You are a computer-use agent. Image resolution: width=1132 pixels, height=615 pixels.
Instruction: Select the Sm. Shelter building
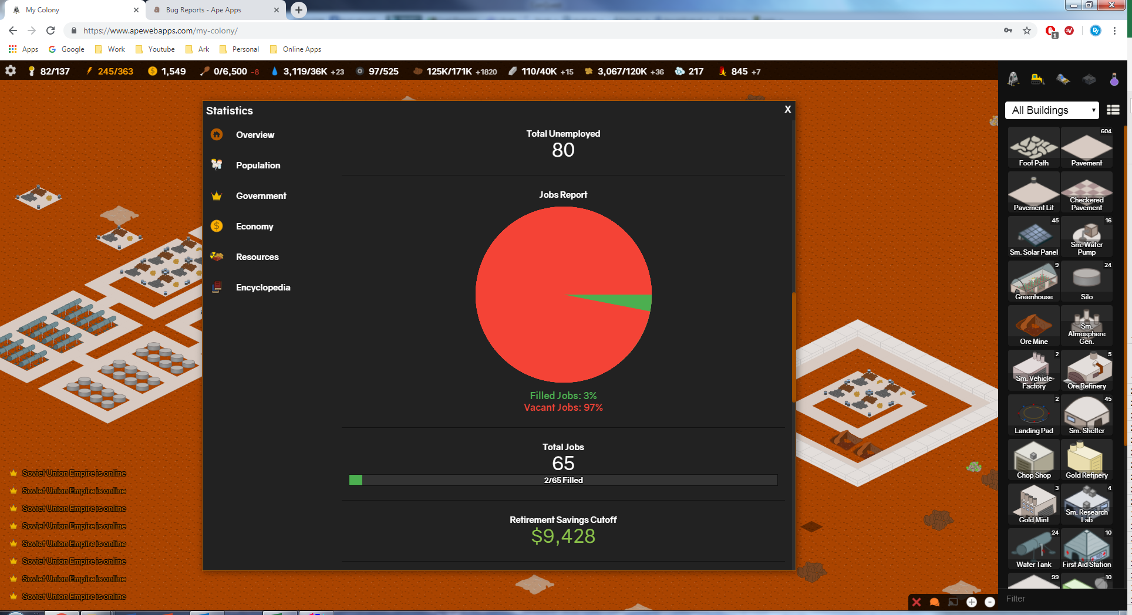(1087, 415)
